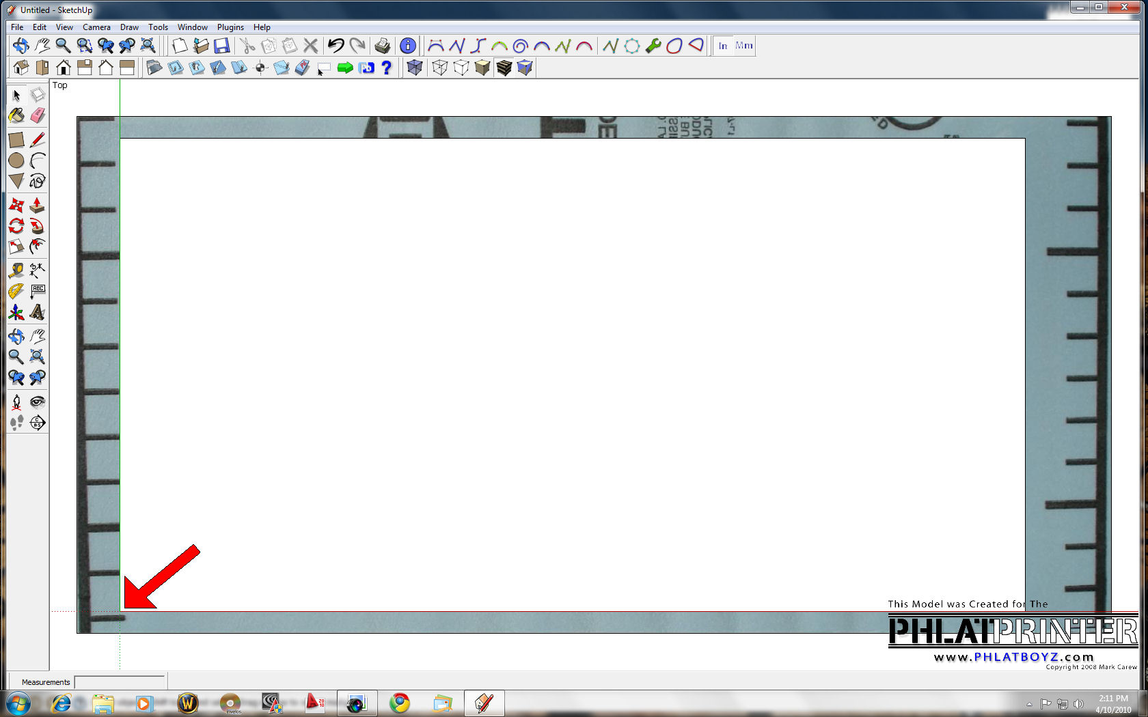Click the Model Info button
1148x717 pixels.
(x=408, y=46)
